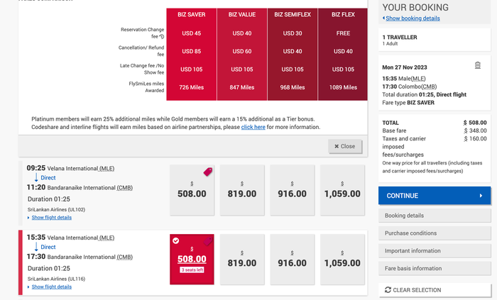Click the refresh icon in Clear Selection

click(388, 290)
